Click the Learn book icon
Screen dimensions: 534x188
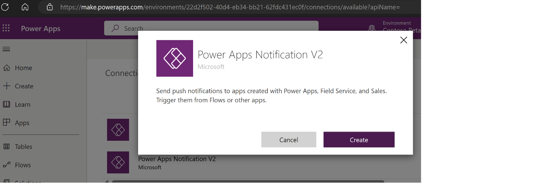pyautogui.click(x=6, y=104)
